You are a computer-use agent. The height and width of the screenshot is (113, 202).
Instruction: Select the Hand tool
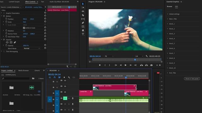(83, 30)
